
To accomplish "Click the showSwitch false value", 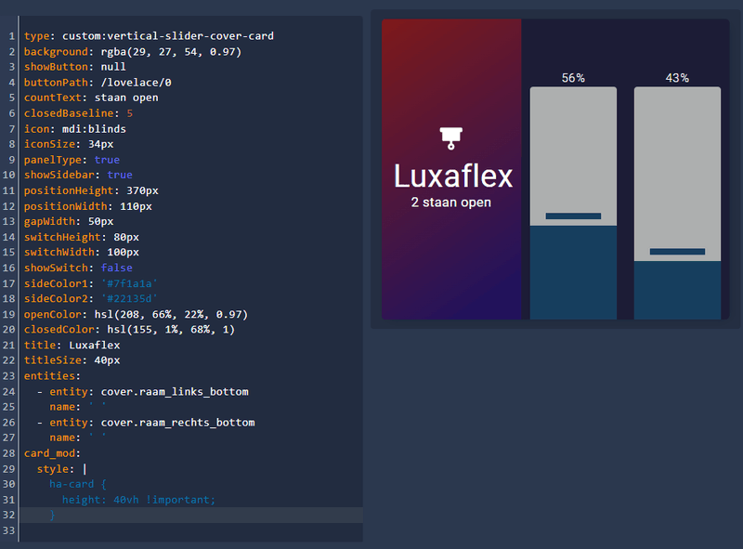I will click(x=116, y=268).
